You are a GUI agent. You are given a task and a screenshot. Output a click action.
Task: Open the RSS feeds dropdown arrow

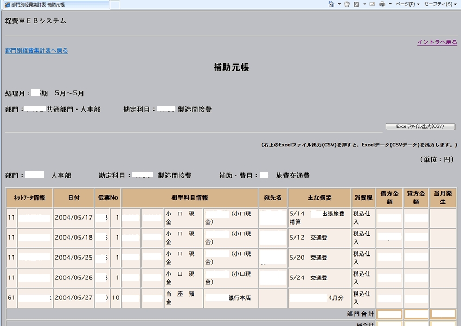pos(364,4)
